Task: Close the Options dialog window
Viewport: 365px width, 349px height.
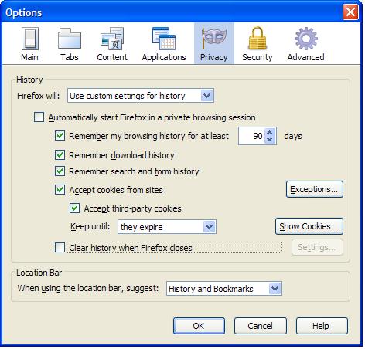Action: coord(350,12)
